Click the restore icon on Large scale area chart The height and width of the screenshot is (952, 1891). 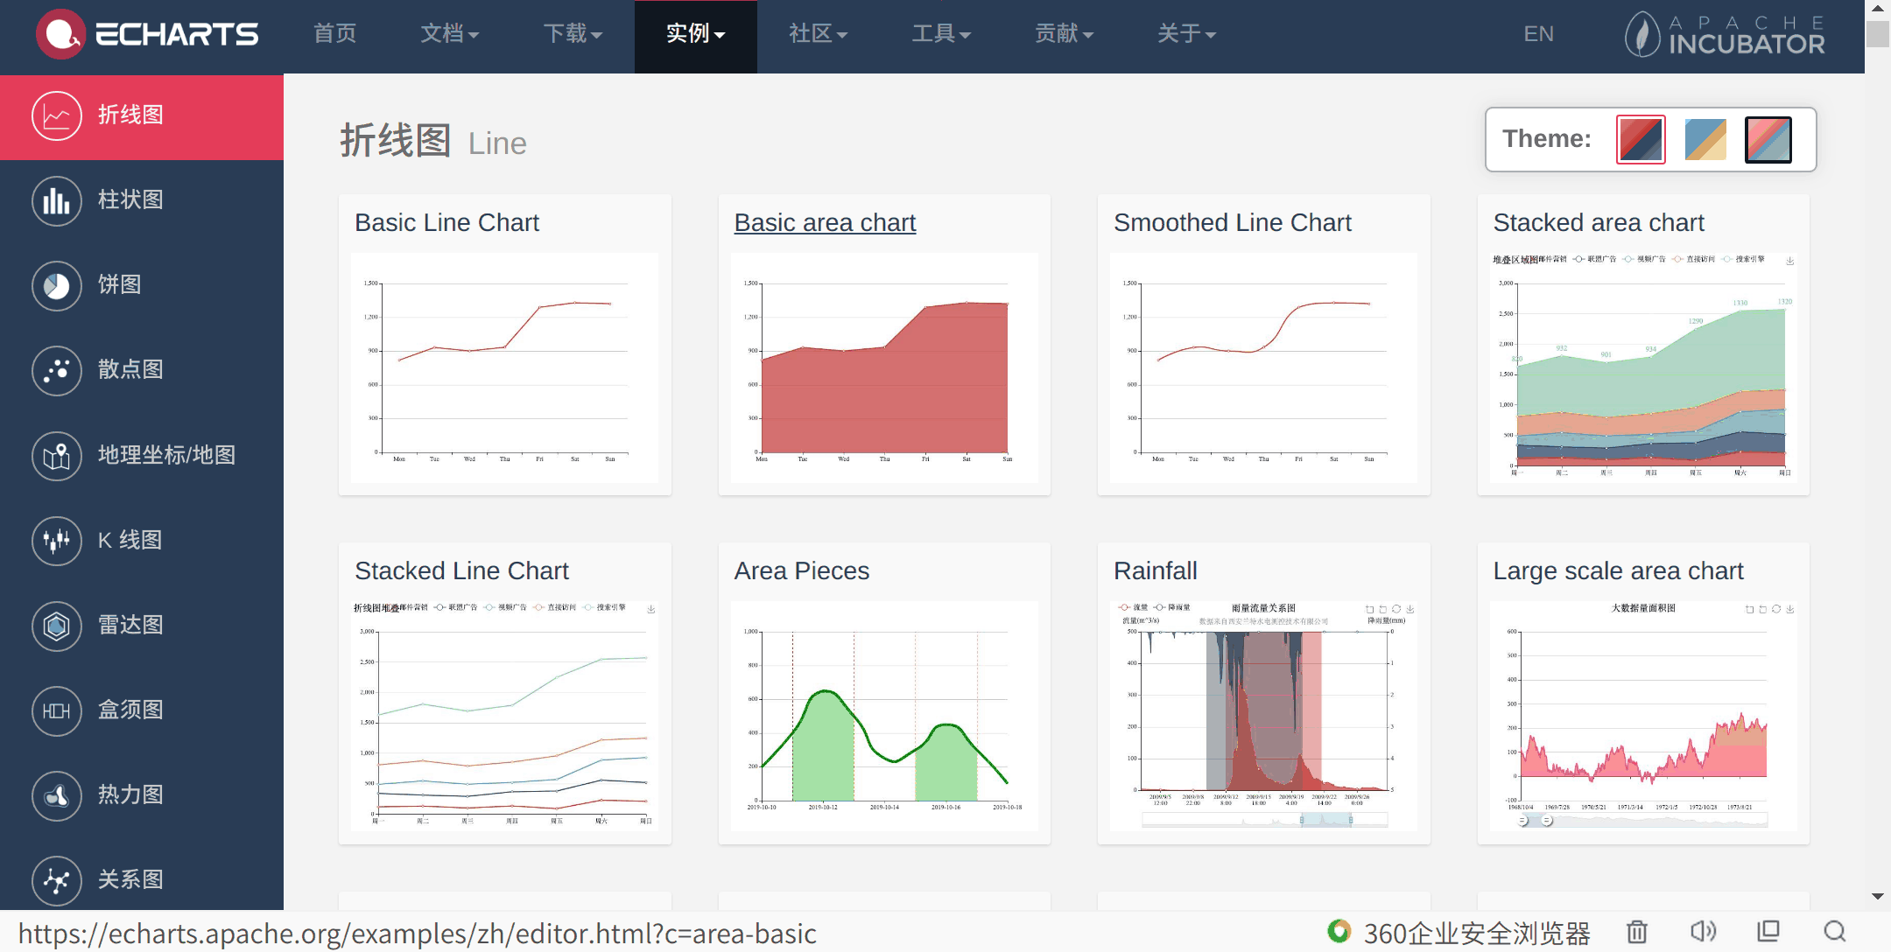1777,608
